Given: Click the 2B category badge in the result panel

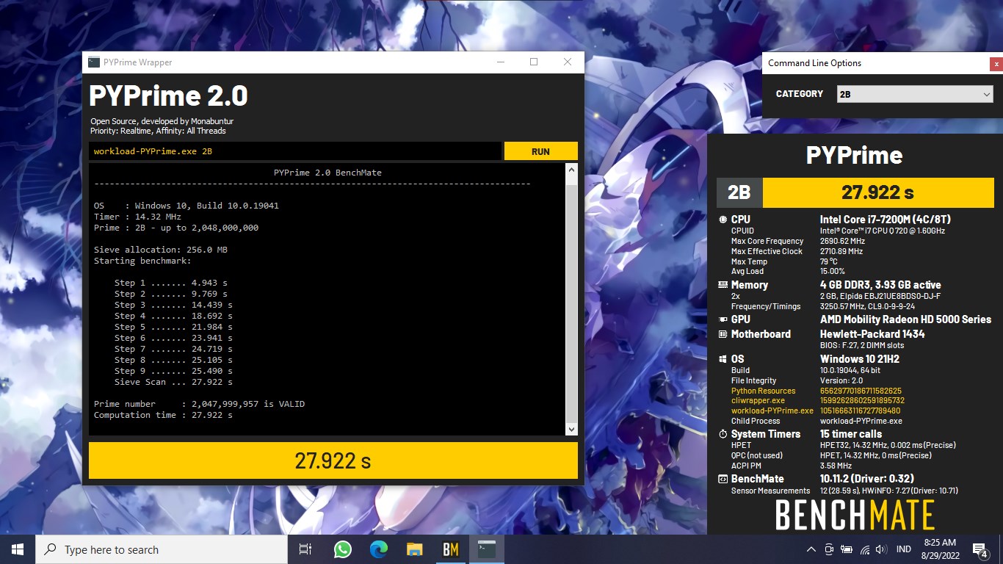Looking at the screenshot, I should pyautogui.click(x=739, y=192).
